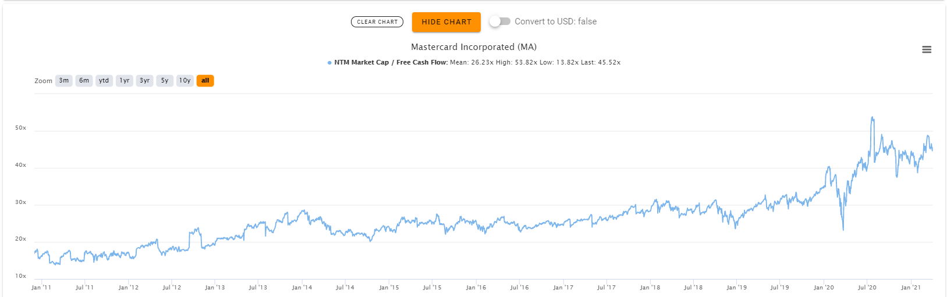This screenshot has height=297, width=947.
Task: Click the chart peak near Jul '20
Action: 872,118
